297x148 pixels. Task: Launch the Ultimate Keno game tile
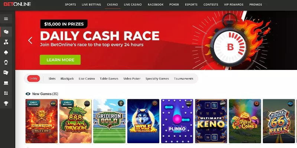(x=211, y=121)
